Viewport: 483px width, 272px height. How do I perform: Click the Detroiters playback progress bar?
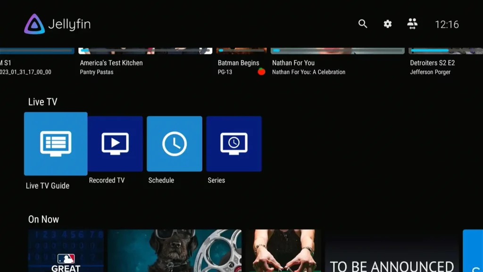[x=446, y=50]
